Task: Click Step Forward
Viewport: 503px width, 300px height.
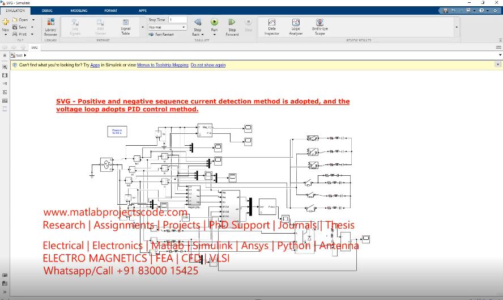Action: click(x=232, y=27)
